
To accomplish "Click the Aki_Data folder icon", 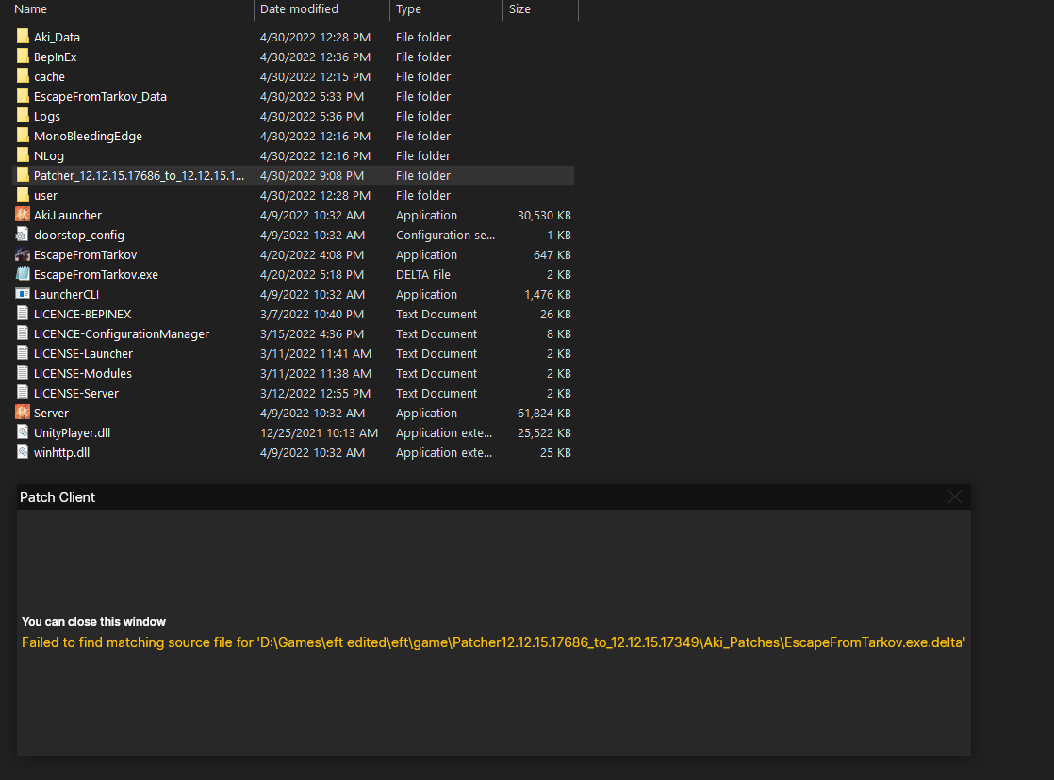I will [23, 37].
